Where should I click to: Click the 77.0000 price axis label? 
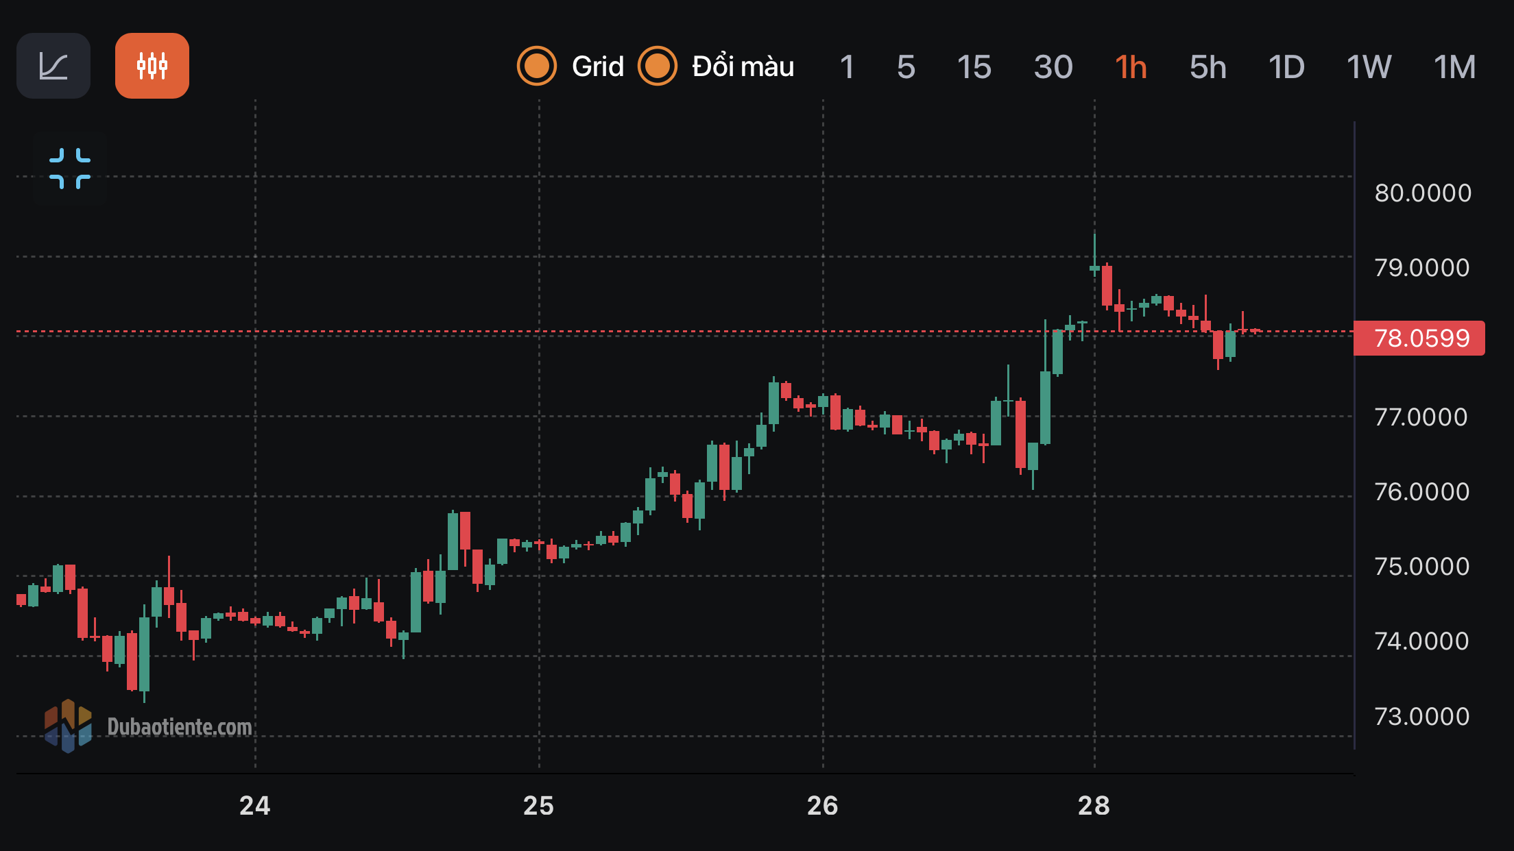click(x=1421, y=417)
